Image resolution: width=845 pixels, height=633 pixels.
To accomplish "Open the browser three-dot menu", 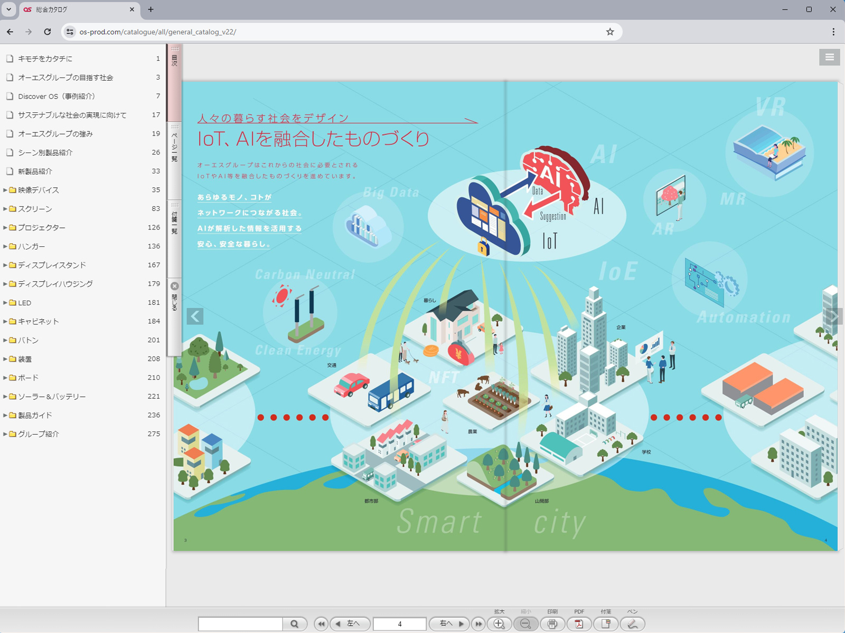I will click(x=833, y=32).
